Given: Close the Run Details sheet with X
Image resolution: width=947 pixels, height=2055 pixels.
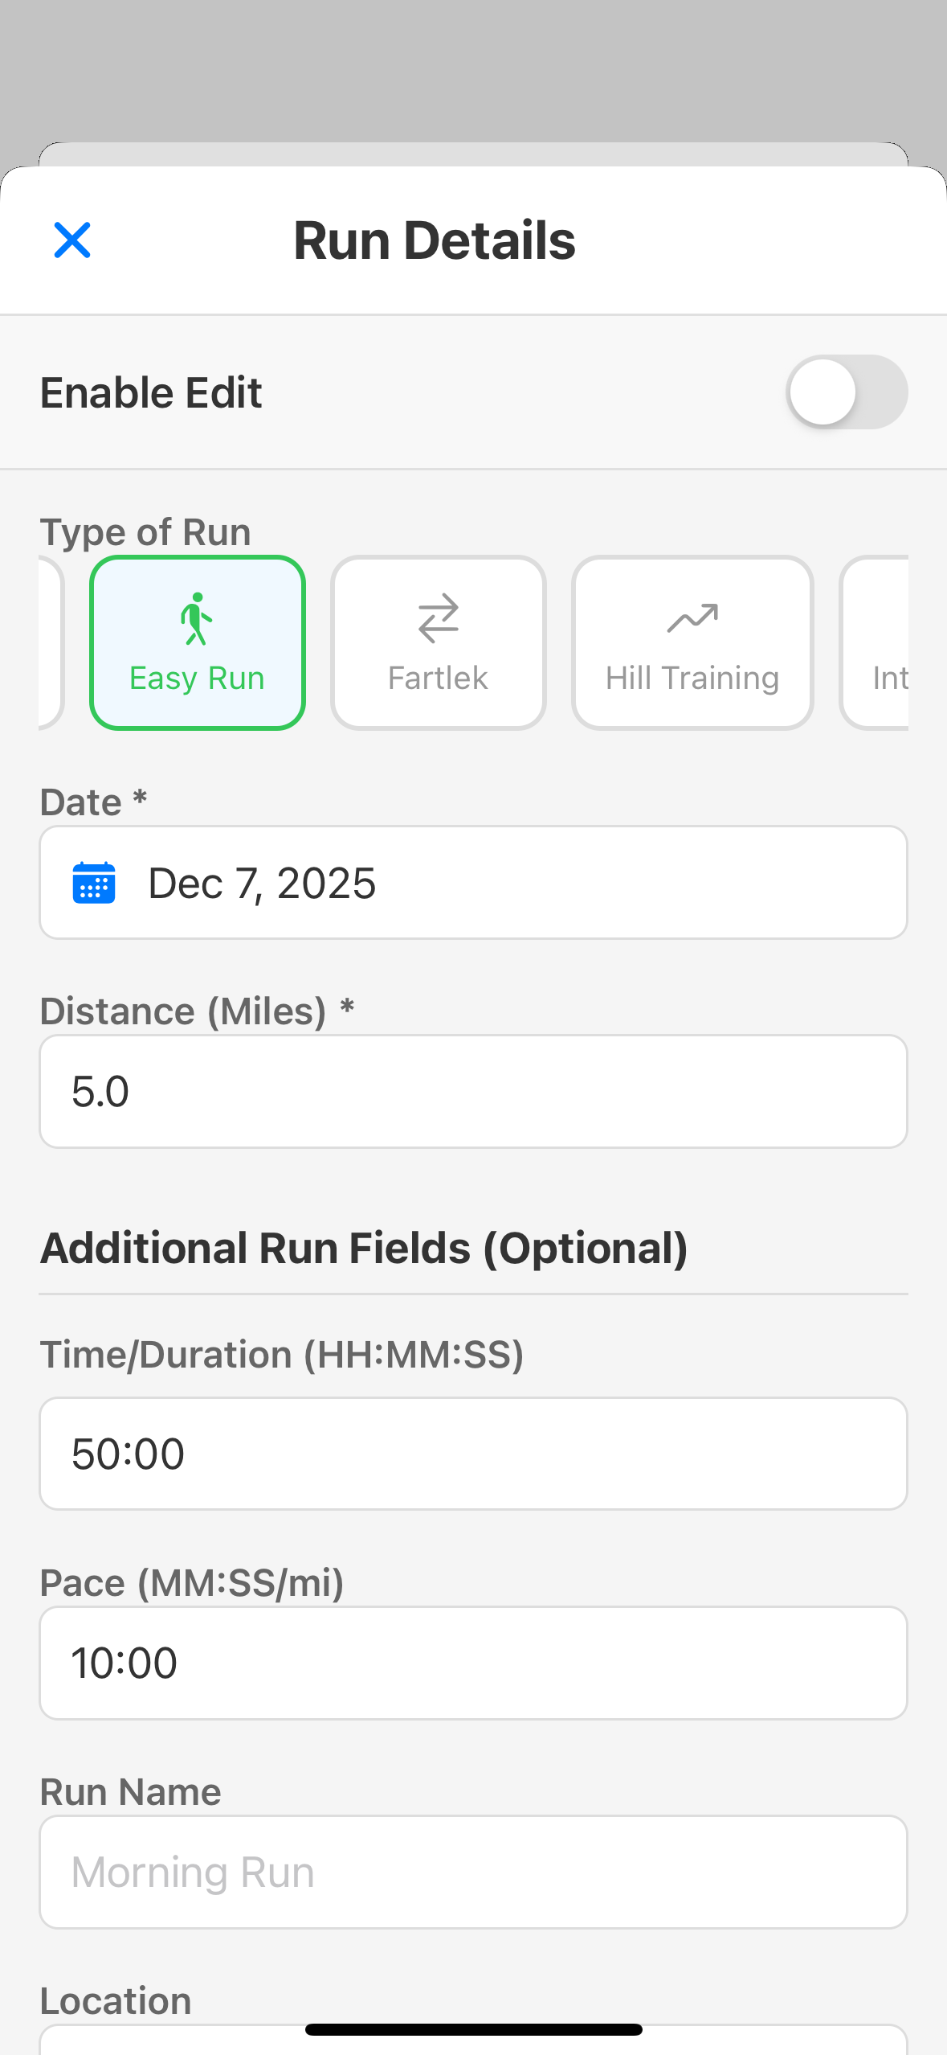Looking at the screenshot, I should tap(72, 240).
